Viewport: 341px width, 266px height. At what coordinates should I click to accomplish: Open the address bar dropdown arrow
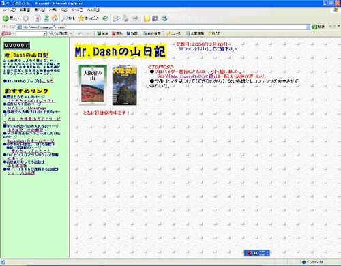308,27
